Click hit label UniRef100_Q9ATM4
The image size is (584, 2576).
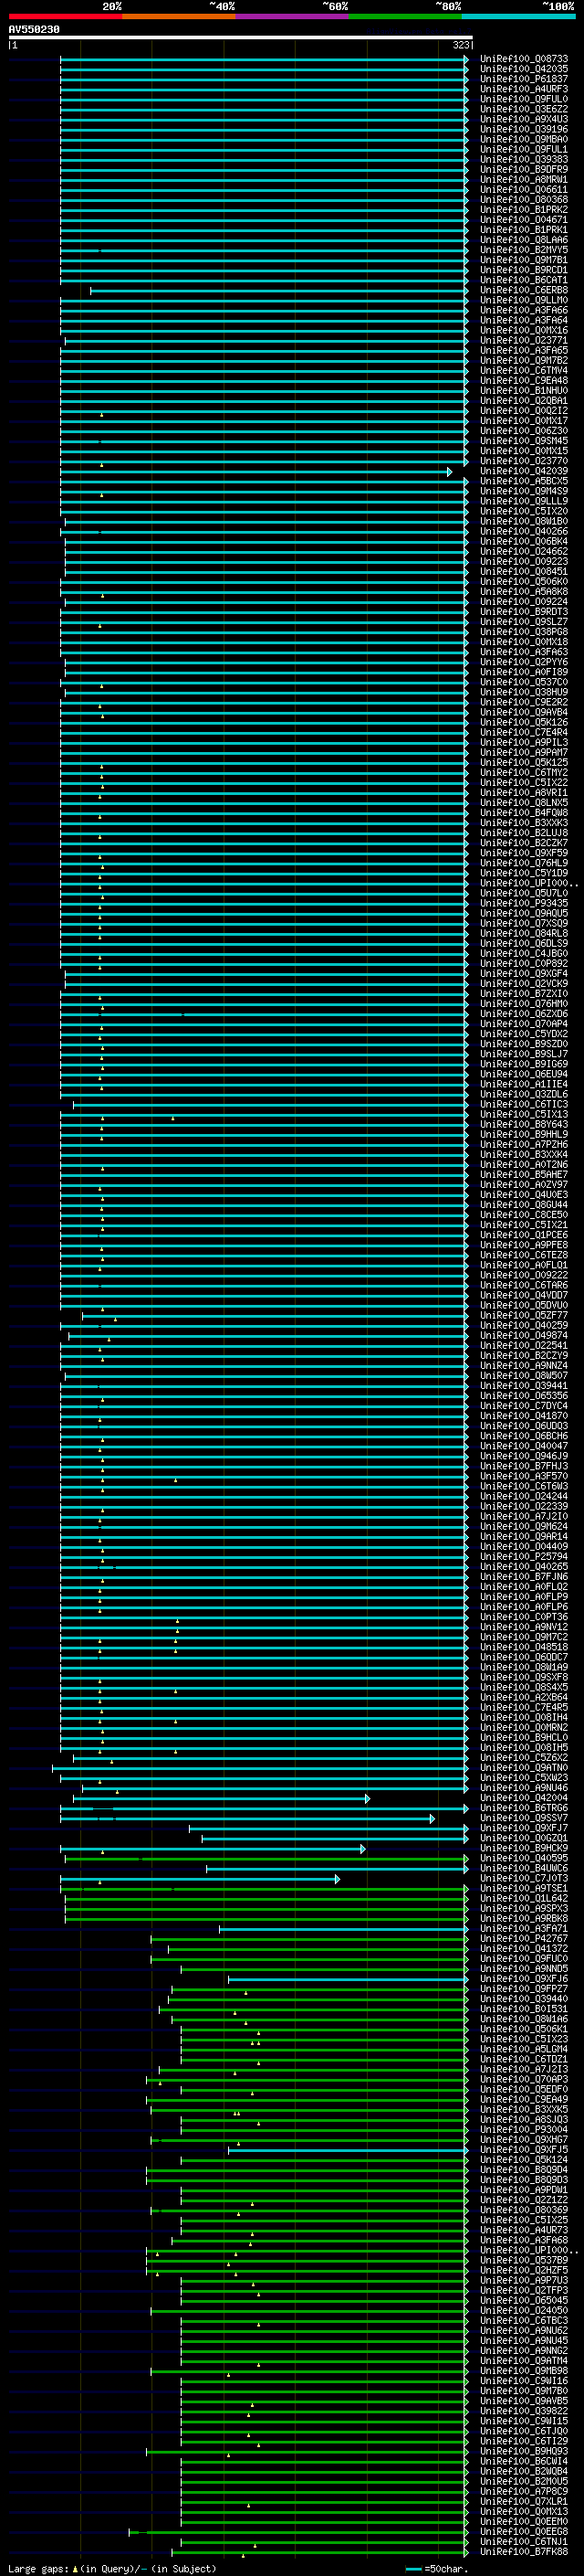coord(524,2361)
